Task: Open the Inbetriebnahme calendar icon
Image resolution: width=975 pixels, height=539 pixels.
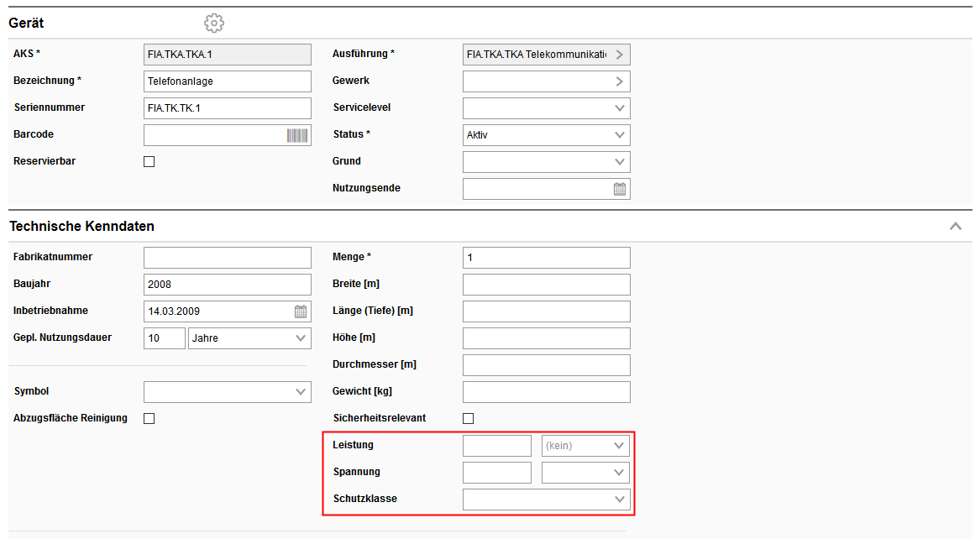Action: 301,311
